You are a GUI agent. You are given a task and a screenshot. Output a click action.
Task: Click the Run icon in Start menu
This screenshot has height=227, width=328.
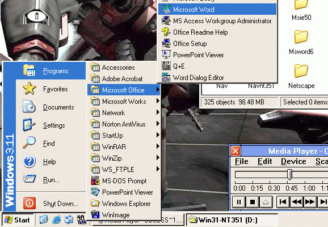[x=30, y=179]
